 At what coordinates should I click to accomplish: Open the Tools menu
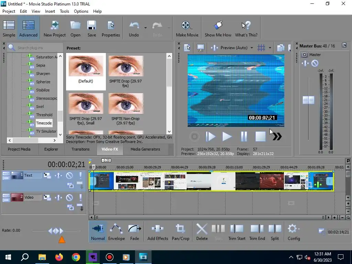(x=64, y=11)
